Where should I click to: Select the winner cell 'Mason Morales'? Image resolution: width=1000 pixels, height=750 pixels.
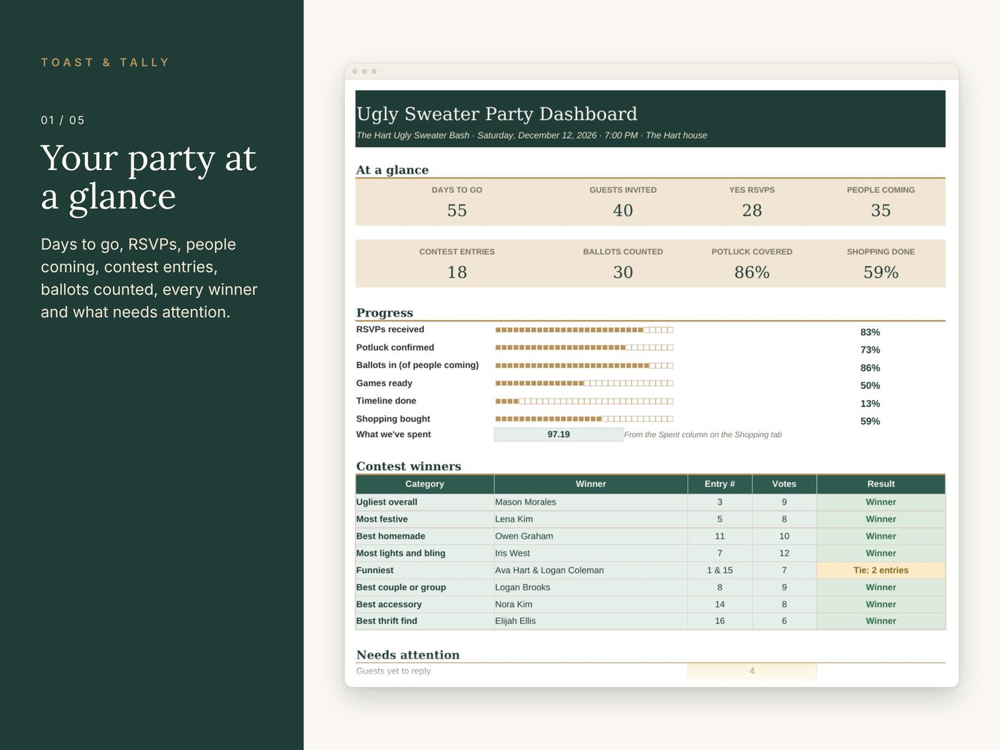tap(591, 502)
